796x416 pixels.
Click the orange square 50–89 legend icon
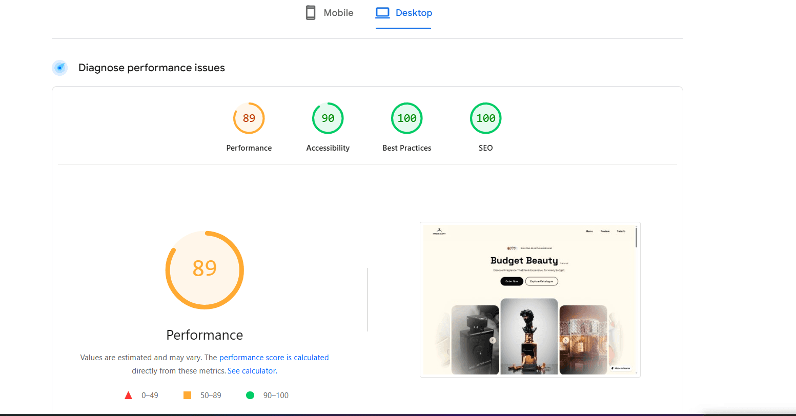click(187, 394)
